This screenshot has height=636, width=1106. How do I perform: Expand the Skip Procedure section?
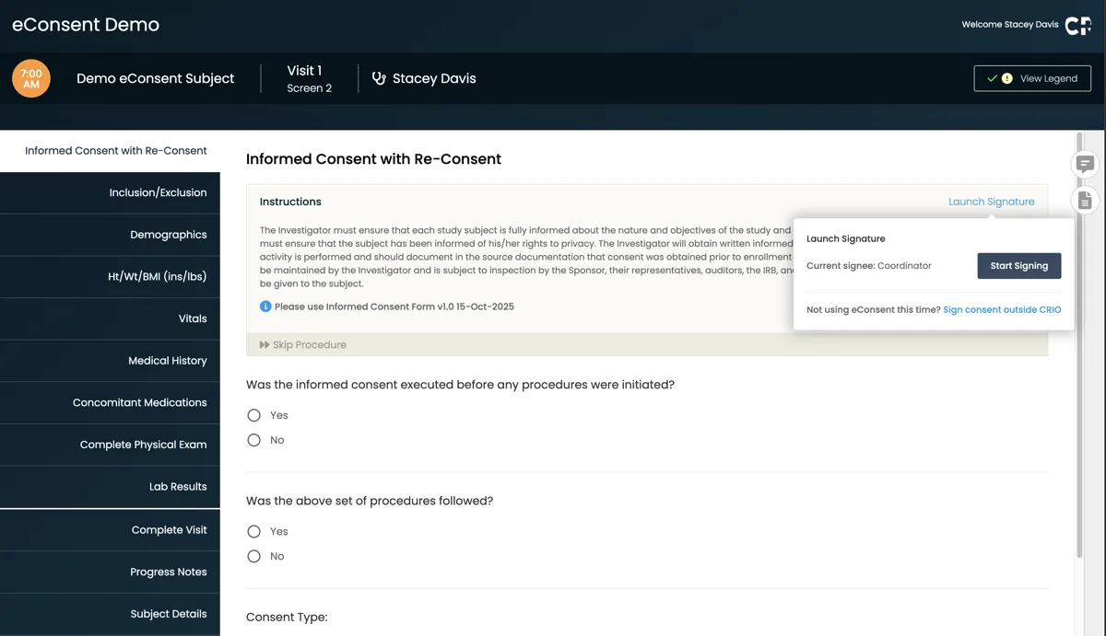306,344
